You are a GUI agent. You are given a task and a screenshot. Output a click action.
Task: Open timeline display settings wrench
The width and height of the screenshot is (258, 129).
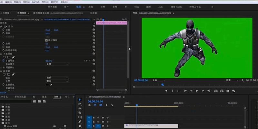[112, 105]
